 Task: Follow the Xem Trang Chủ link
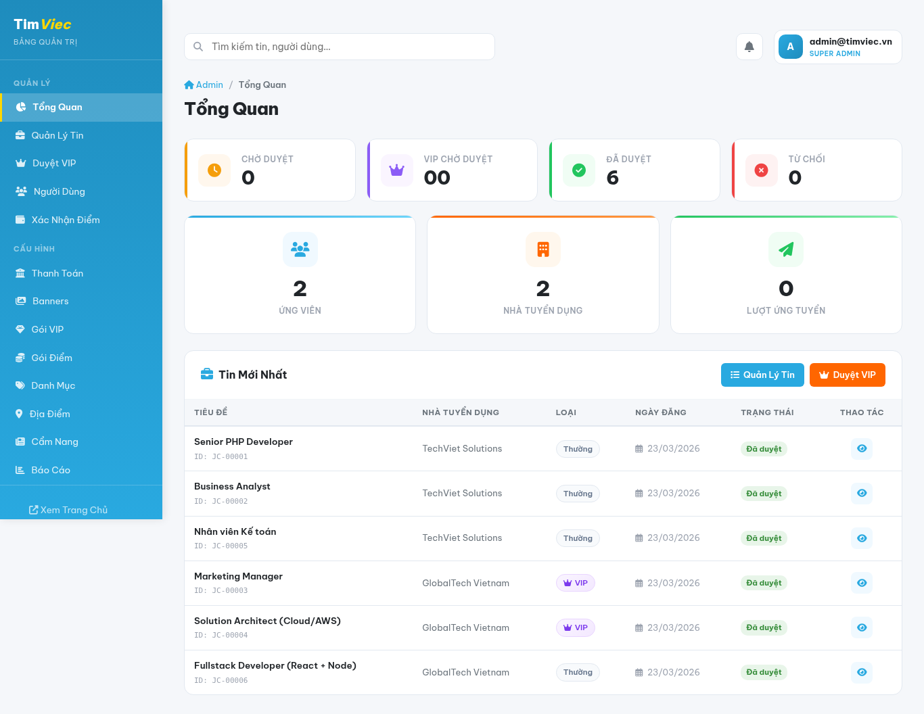click(68, 510)
